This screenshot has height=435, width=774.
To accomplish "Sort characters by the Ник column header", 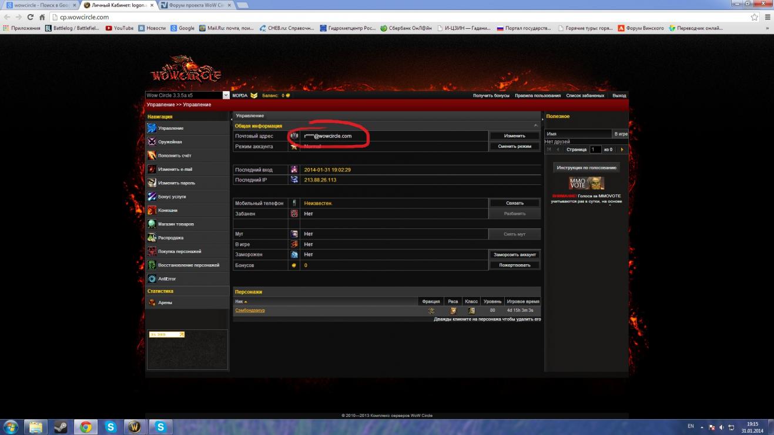I will pos(241,301).
